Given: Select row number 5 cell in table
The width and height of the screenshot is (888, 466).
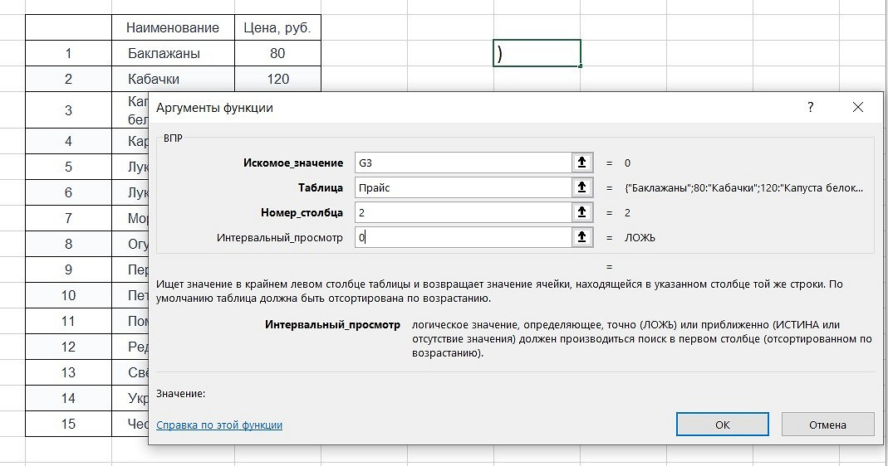Looking at the screenshot, I should click(68, 167).
